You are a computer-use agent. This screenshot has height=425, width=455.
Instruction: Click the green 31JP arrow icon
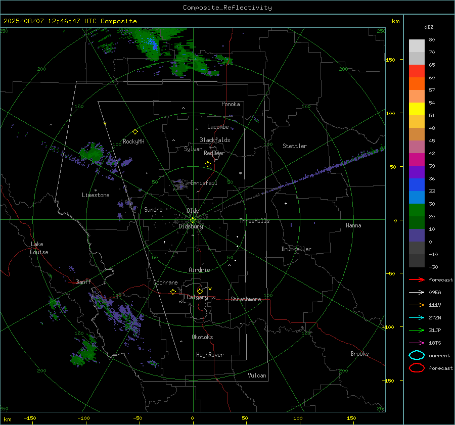tap(417, 330)
